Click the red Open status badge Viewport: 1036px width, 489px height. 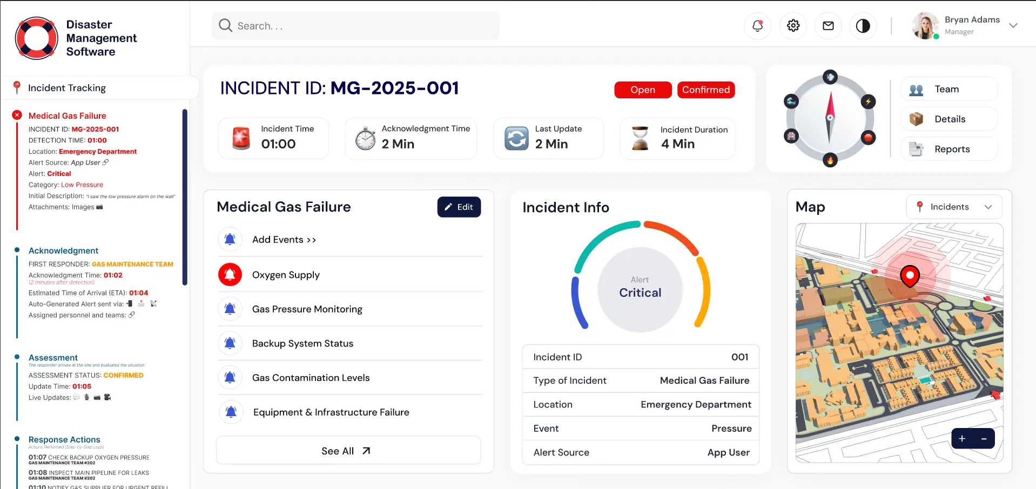[643, 90]
